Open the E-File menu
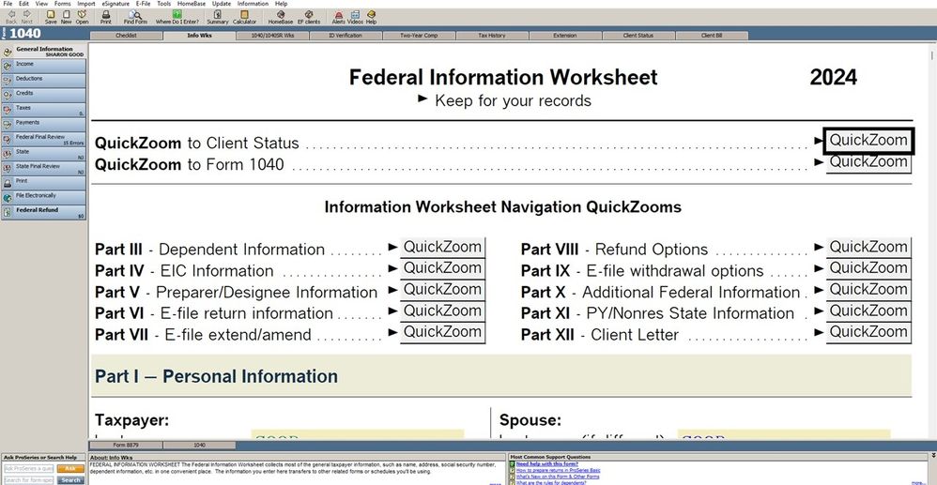This screenshot has width=937, height=485. (x=143, y=4)
